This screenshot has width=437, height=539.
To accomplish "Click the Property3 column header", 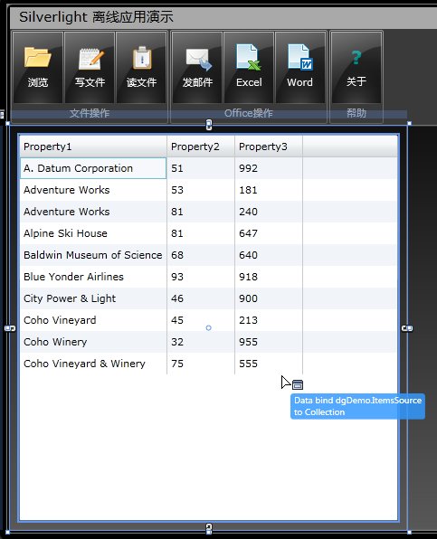I will point(269,147).
